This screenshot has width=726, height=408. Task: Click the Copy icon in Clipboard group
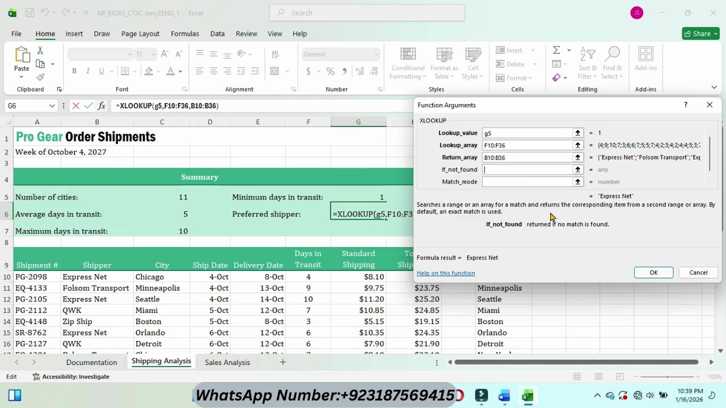pyautogui.click(x=40, y=64)
